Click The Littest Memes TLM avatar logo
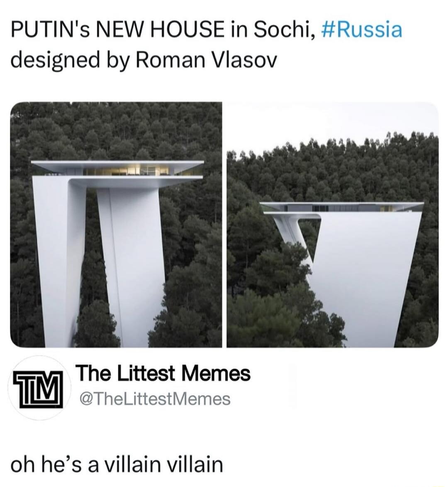The image size is (448, 487). point(39,389)
